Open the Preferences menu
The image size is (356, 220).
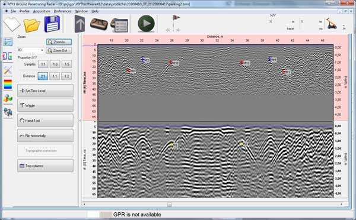coord(62,11)
